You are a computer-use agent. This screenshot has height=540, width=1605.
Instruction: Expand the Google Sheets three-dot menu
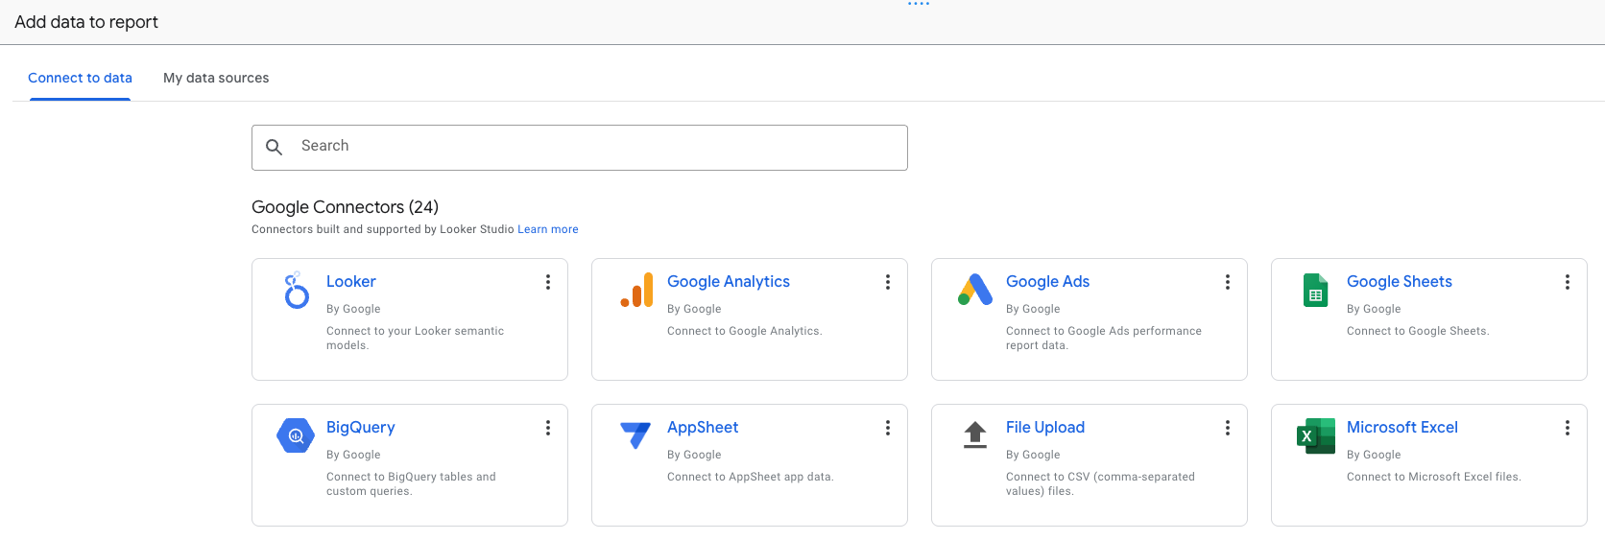click(1568, 282)
